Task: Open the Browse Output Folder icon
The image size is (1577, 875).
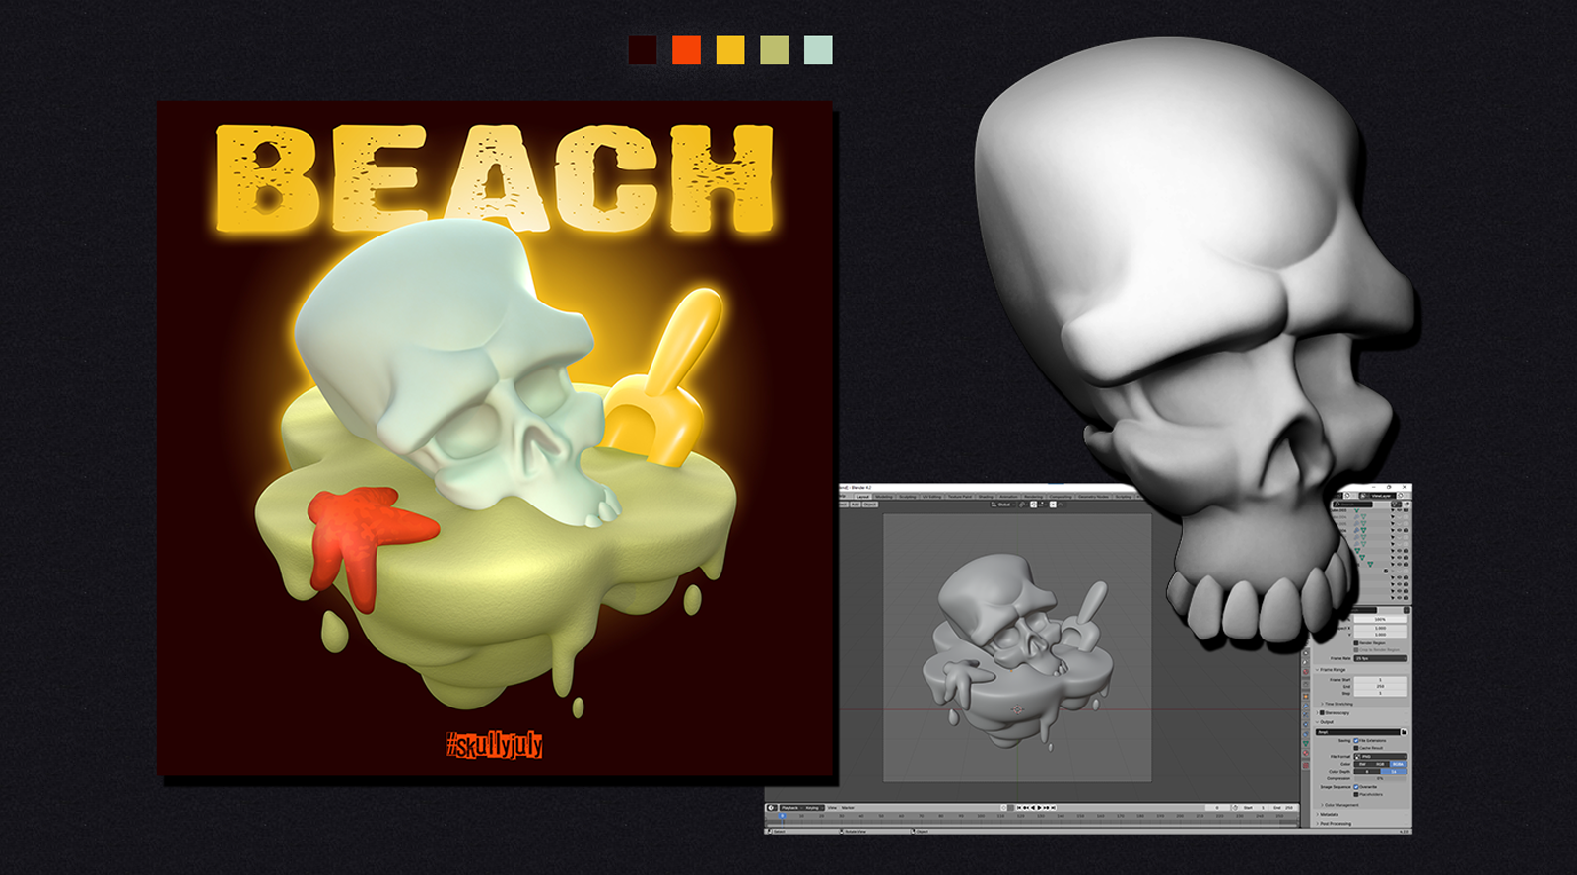Action: point(1404,732)
